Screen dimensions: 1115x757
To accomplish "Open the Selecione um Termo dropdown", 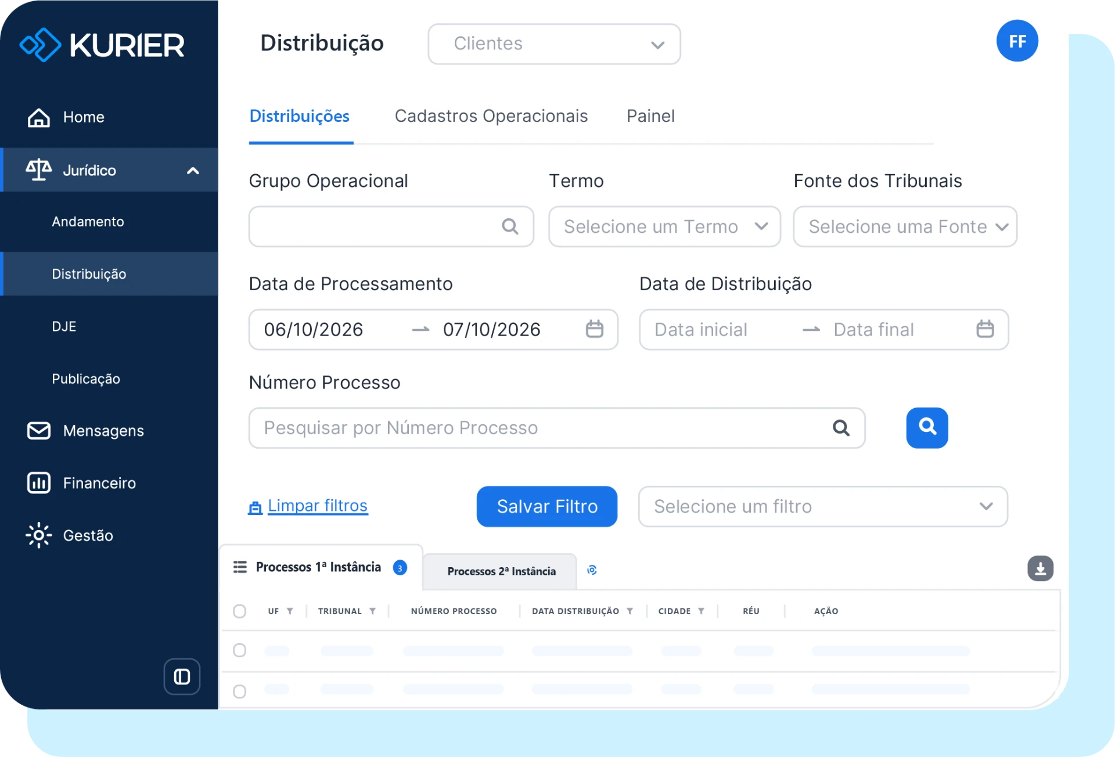I will (x=664, y=226).
